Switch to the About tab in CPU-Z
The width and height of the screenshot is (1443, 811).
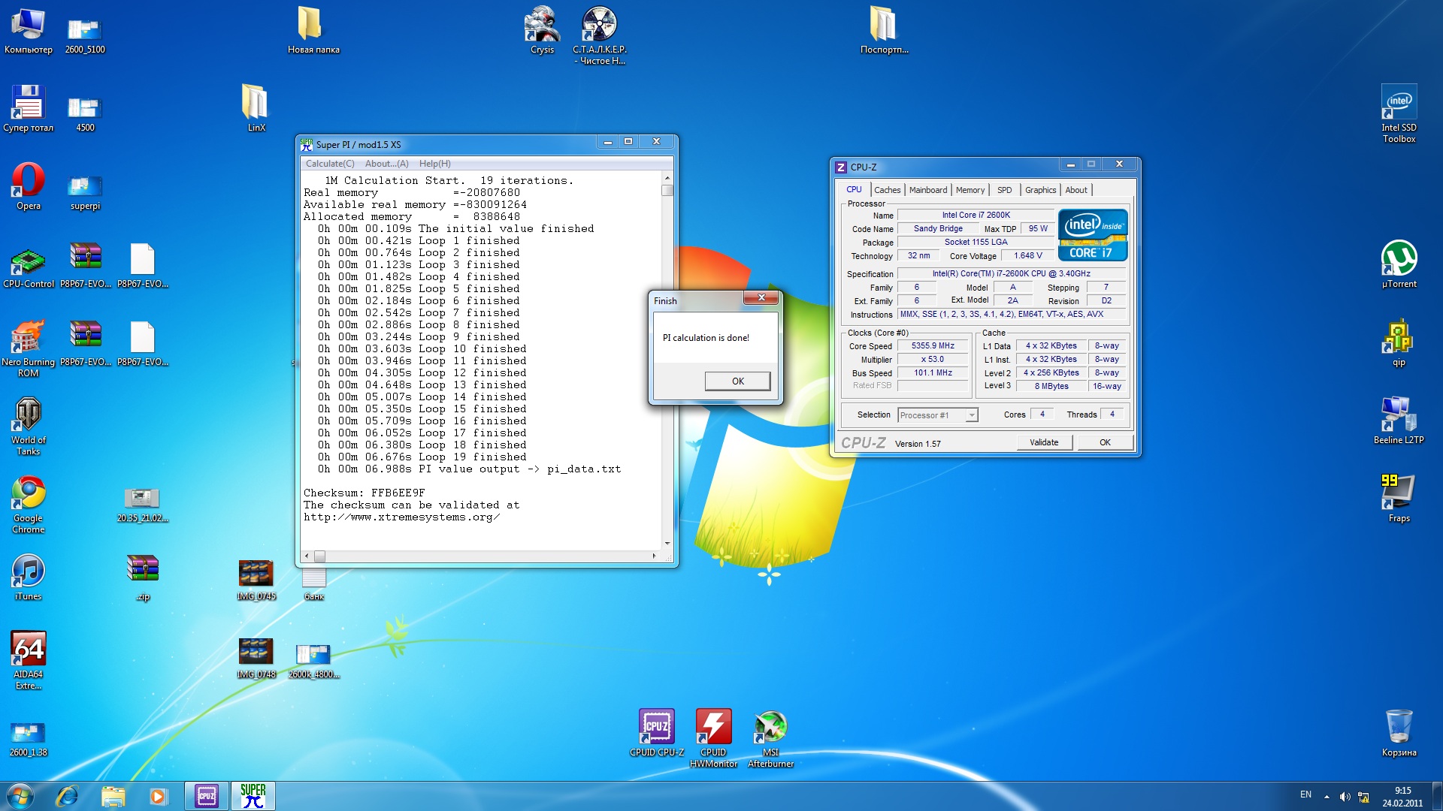tap(1075, 190)
